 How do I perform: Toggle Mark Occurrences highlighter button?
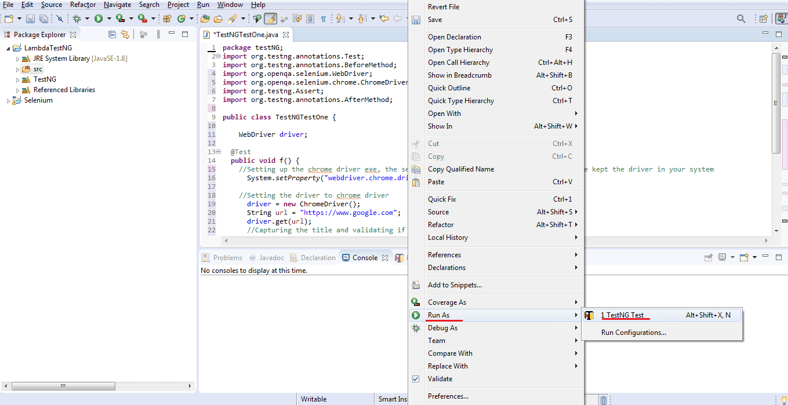(270, 19)
